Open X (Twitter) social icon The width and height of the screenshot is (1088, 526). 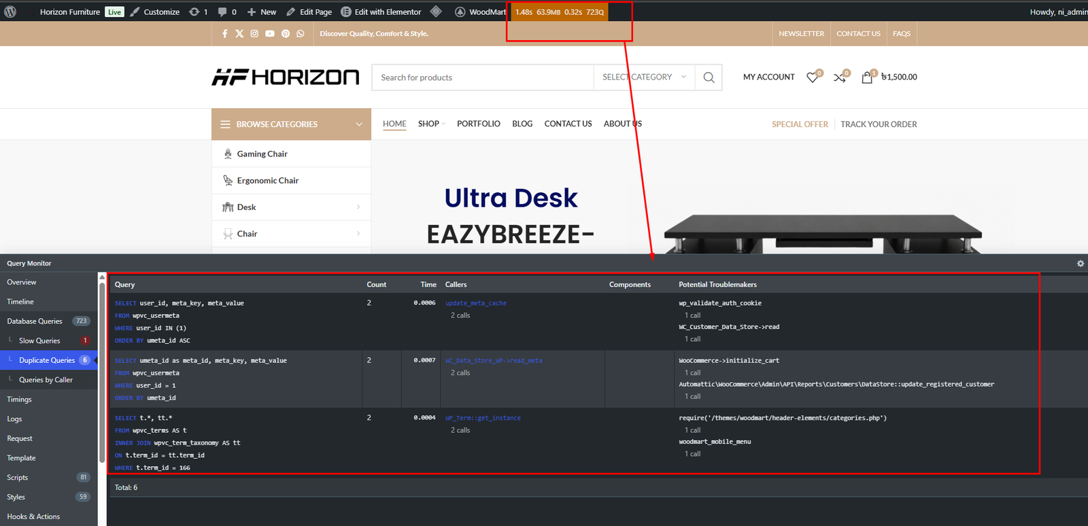click(239, 33)
